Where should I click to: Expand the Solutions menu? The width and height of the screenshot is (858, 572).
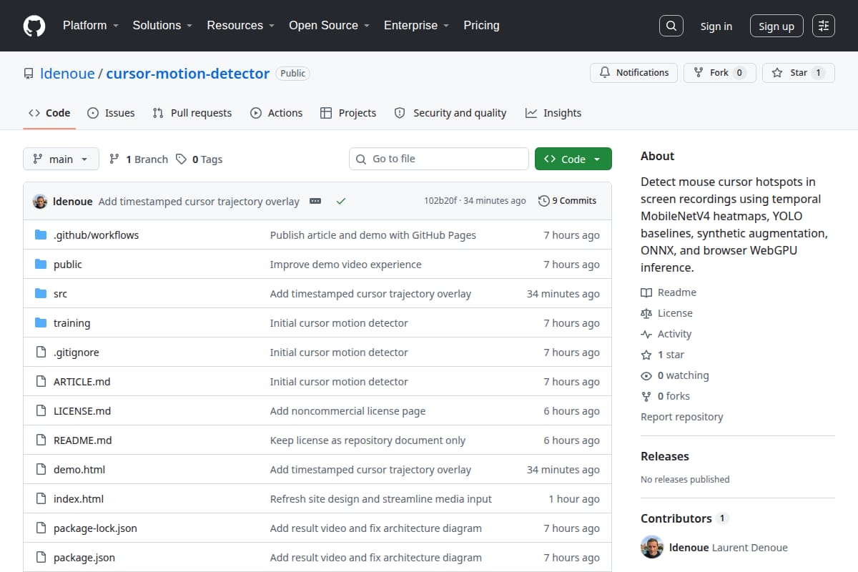[162, 26]
